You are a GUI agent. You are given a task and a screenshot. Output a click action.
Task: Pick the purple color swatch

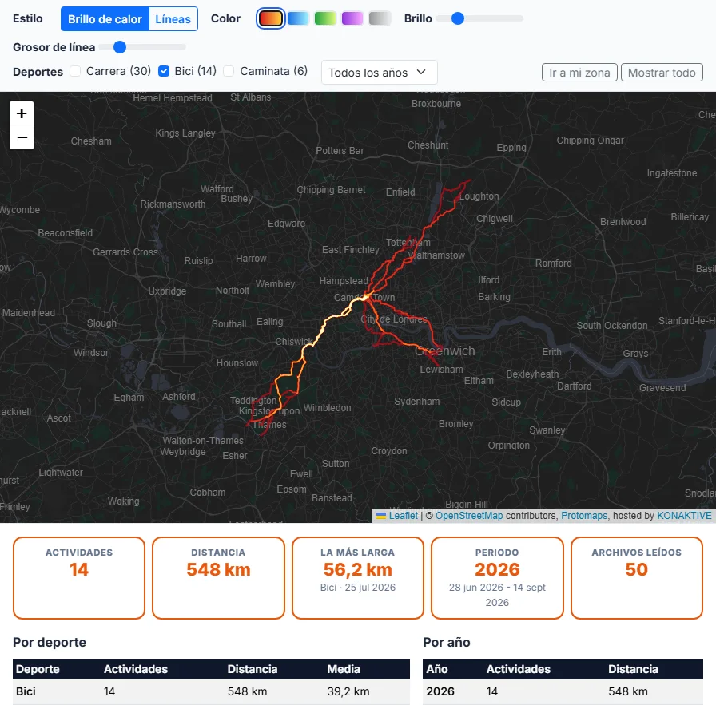tap(352, 18)
